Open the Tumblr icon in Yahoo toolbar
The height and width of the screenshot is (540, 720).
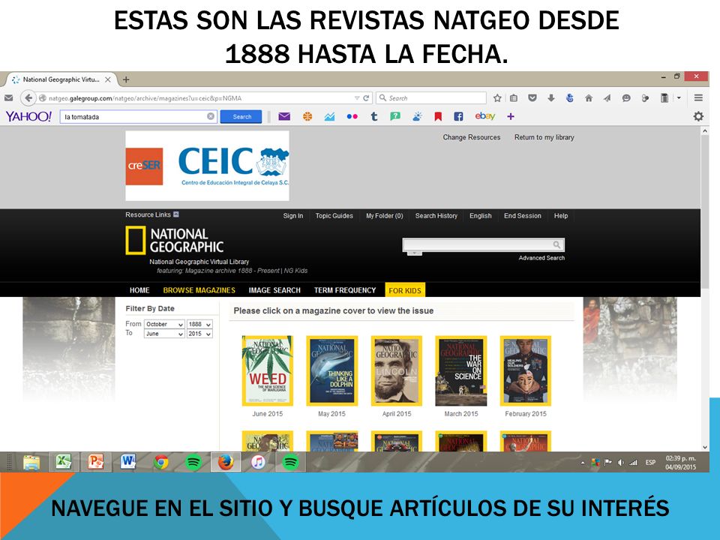pos(374,117)
